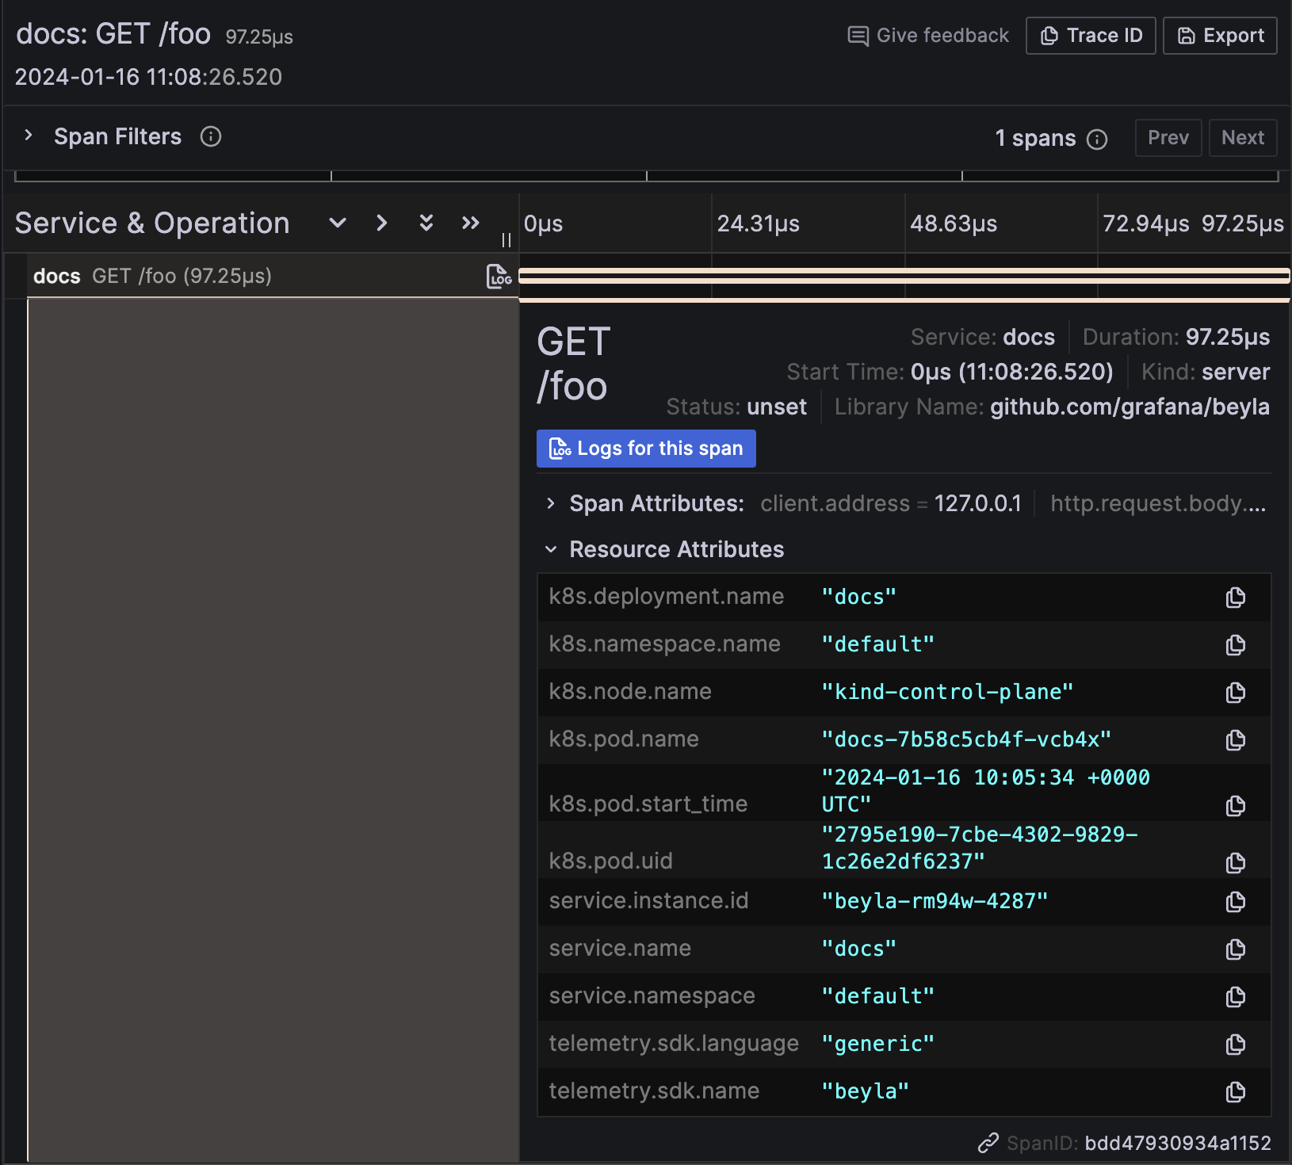Screen dimensions: 1292x1165
Task: Collapse the Resource Attributes section
Action: point(551,549)
